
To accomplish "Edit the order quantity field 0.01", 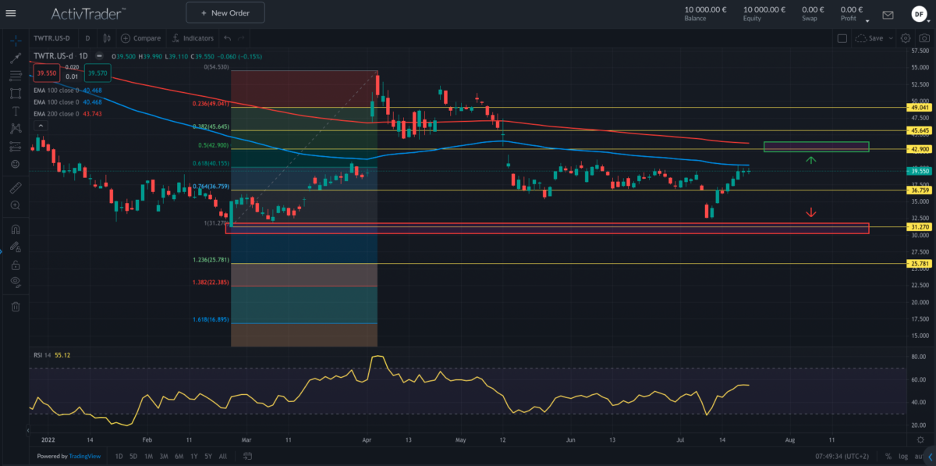I will click(x=72, y=76).
